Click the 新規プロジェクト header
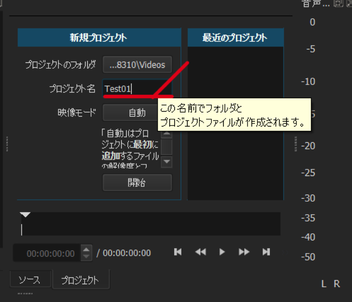 pos(99,37)
